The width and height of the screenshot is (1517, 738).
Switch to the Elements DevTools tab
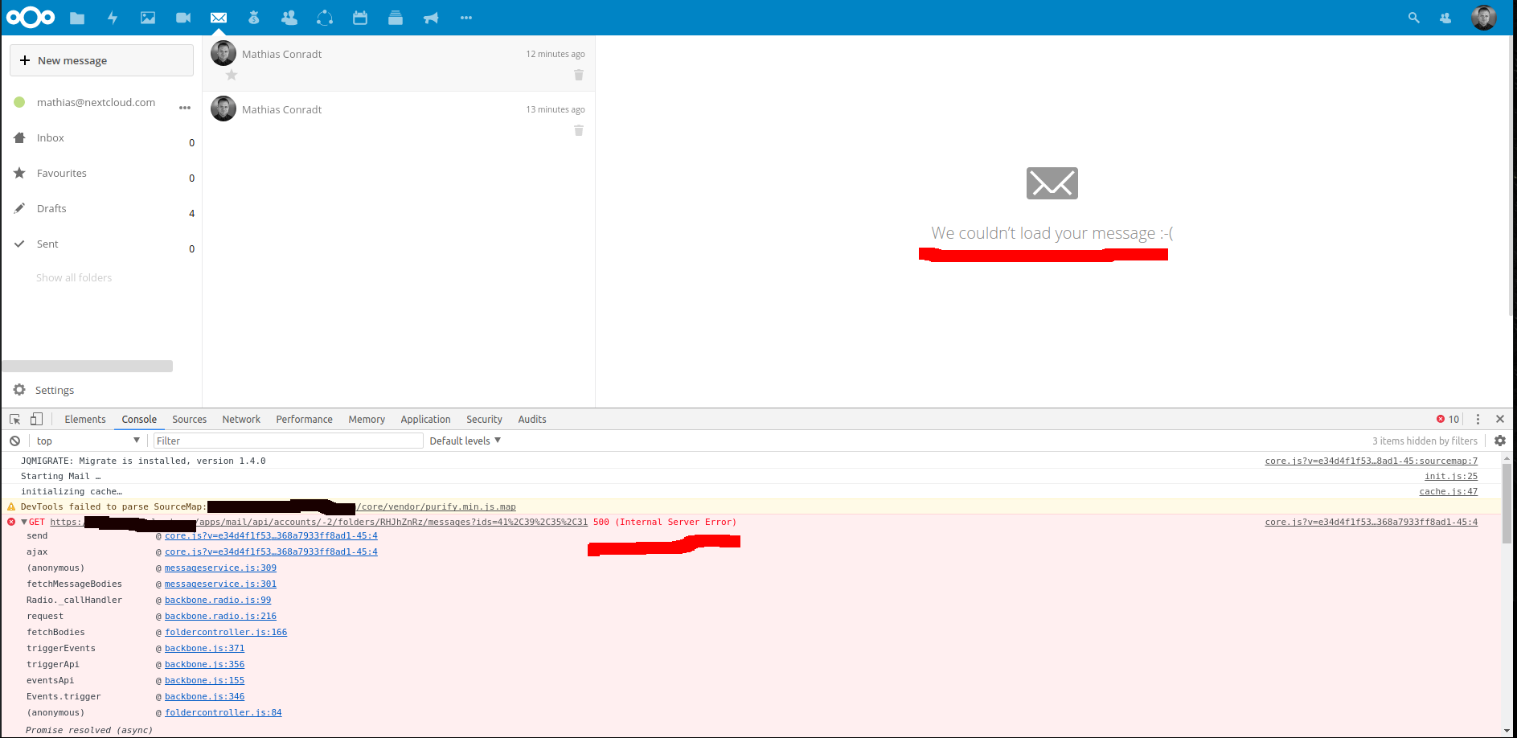pos(85,420)
